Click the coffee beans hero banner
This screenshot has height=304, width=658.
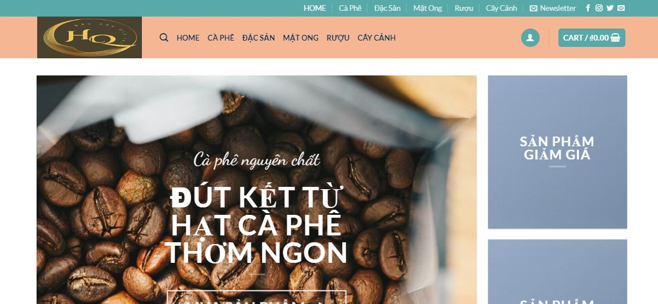tap(256, 190)
